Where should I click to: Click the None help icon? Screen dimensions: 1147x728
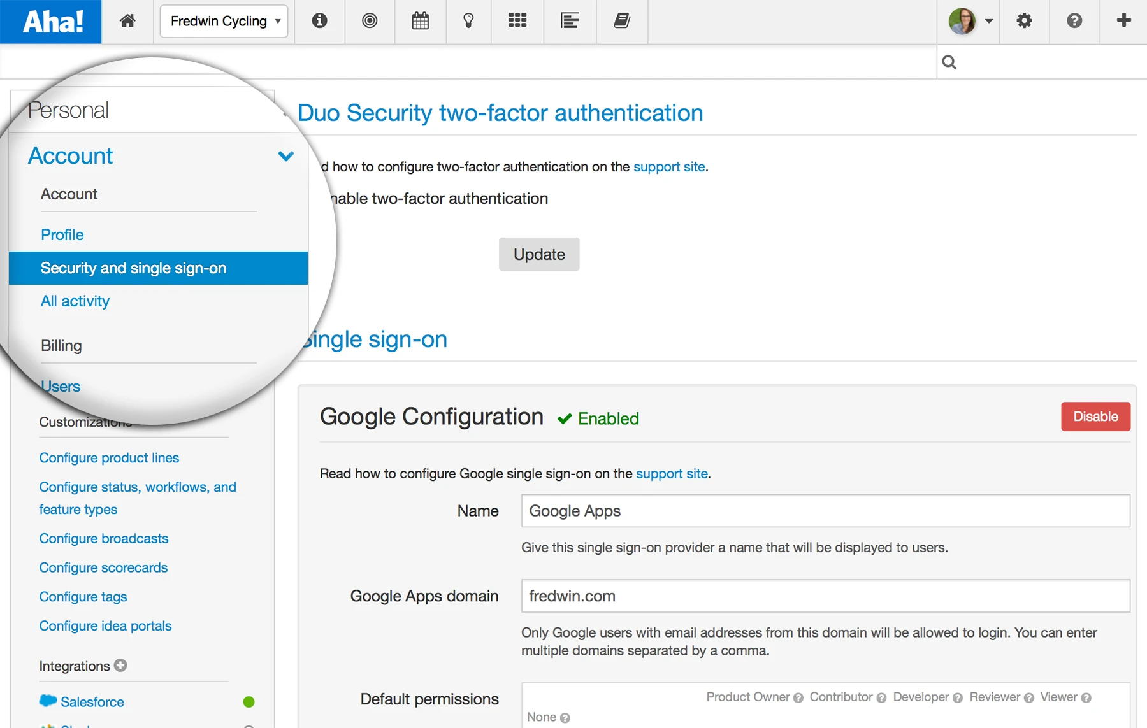565,718
